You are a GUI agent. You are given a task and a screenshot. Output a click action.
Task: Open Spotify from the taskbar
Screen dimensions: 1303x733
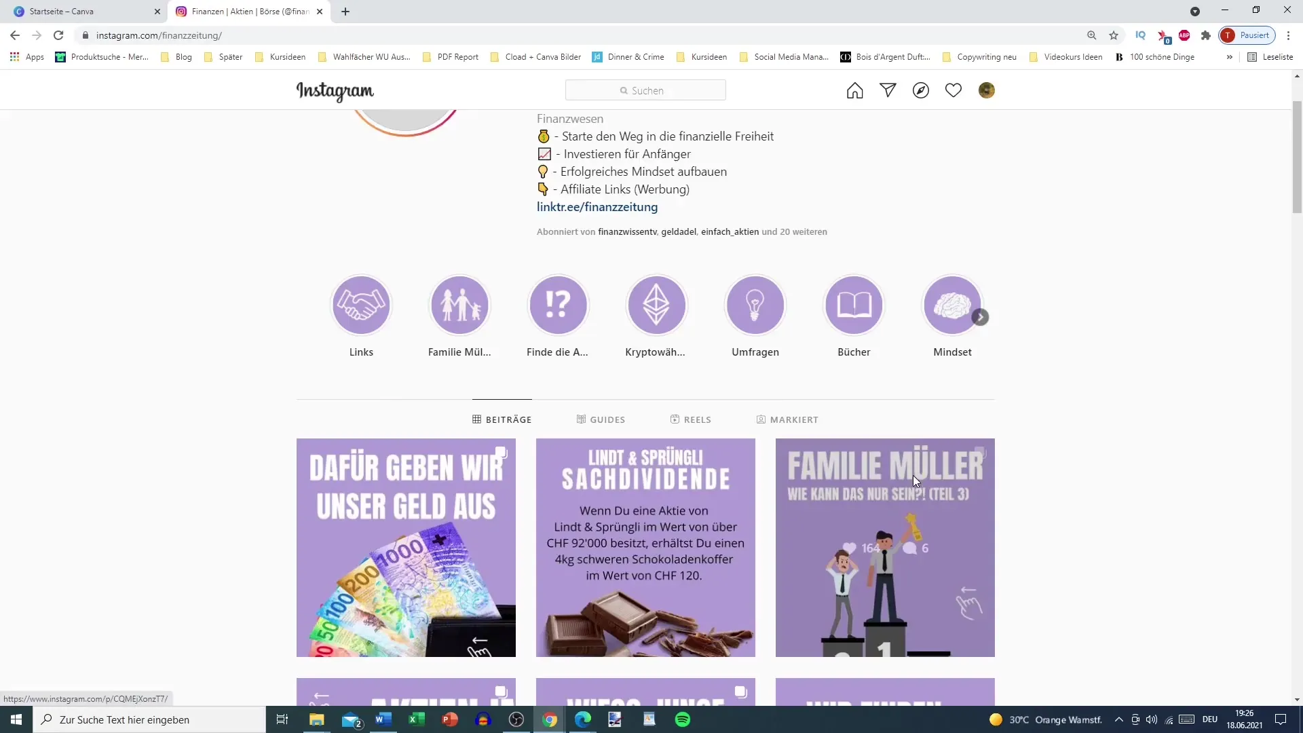pyautogui.click(x=683, y=719)
